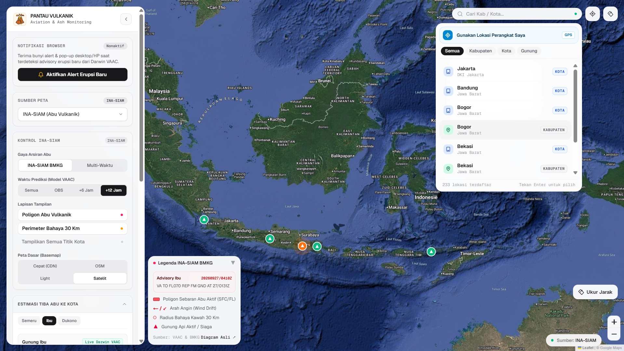This screenshot has height=351, width=624.
Task: Zoom out on the map
Action: tap(614, 334)
